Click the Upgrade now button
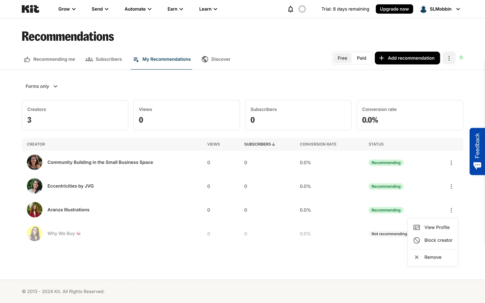The width and height of the screenshot is (485, 303). coord(394,9)
